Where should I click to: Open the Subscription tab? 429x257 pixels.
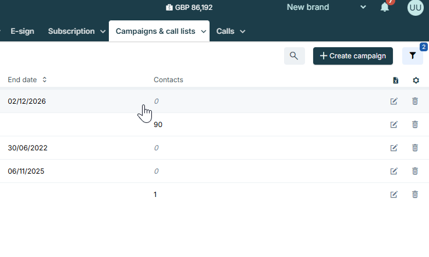[71, 31]
